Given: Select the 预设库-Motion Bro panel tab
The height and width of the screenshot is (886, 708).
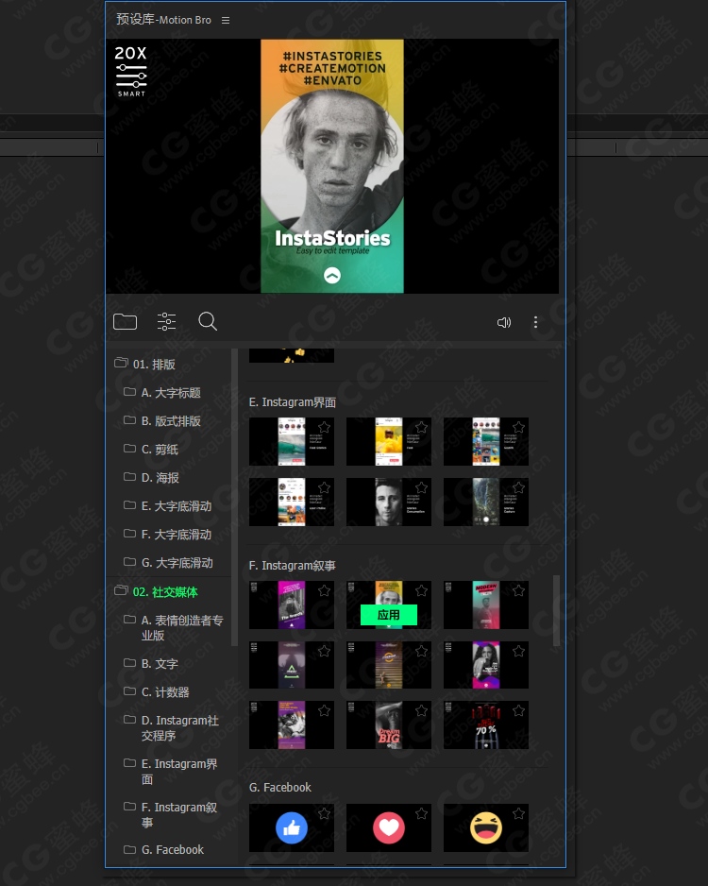Looking at the screenshot, I should (163, 20).
